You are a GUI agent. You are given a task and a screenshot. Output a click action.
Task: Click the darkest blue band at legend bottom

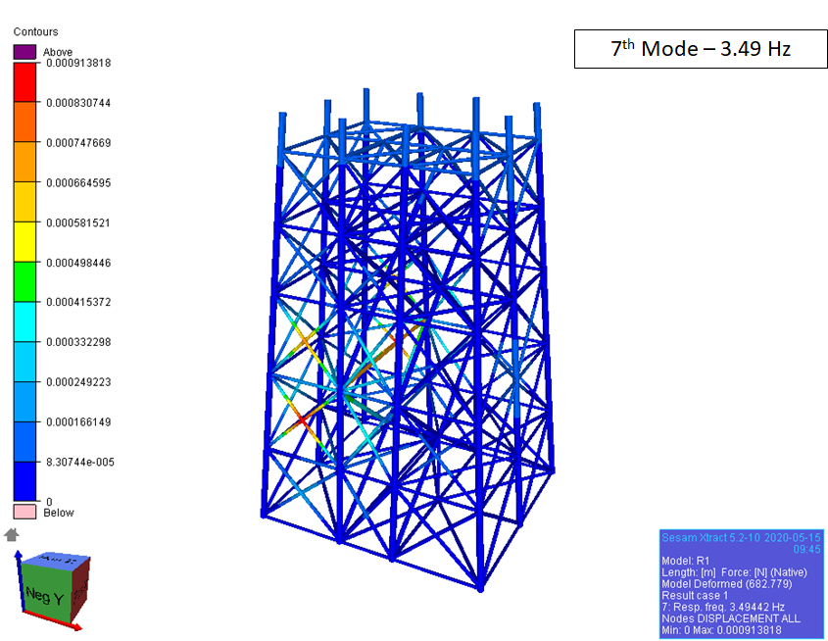click(24, 481)
